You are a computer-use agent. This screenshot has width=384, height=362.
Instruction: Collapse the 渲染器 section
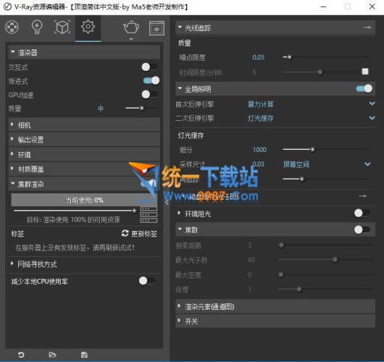[x=84, y=52]
